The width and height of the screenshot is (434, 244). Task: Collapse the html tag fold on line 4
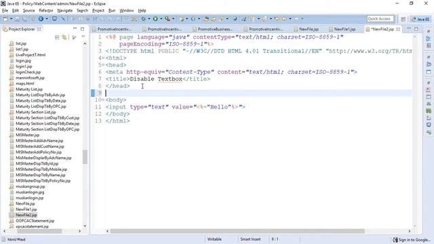(103, 58)
